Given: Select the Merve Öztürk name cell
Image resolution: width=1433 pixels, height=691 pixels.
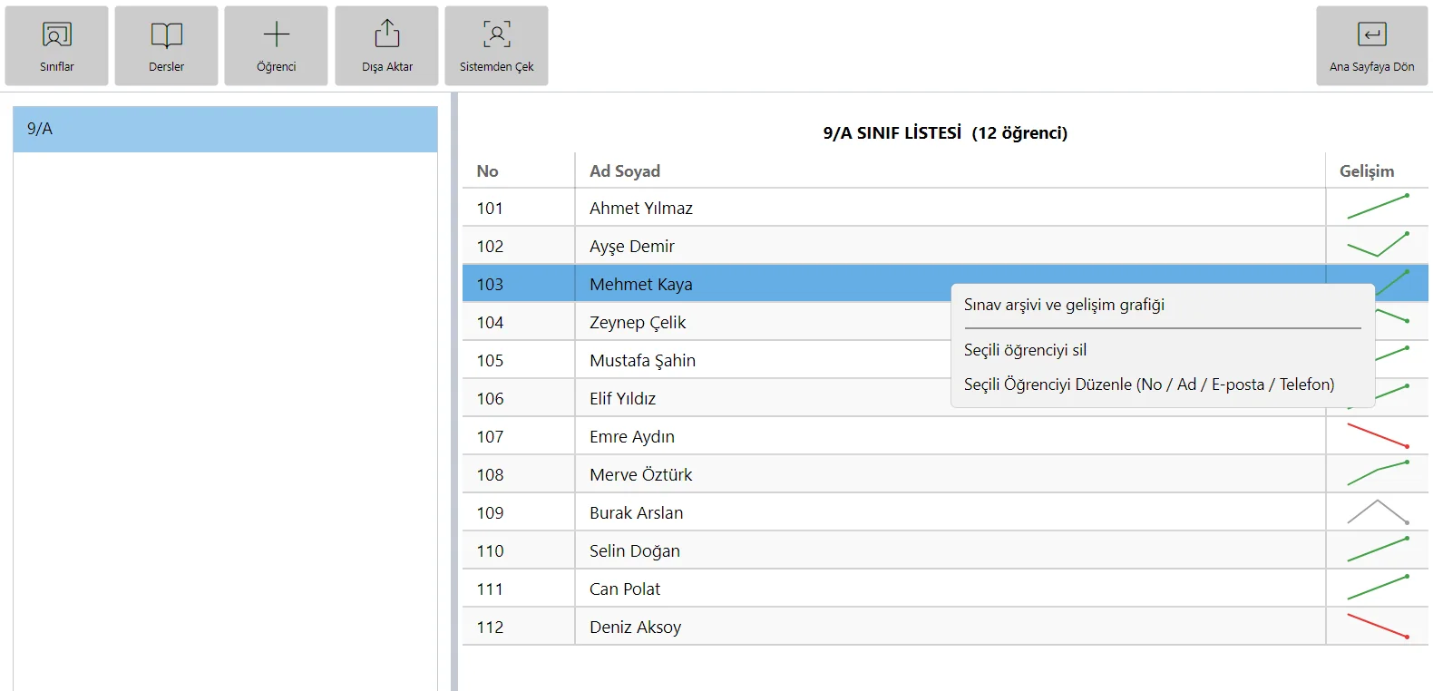Looking at the screenshot, I should click(950, 474).
